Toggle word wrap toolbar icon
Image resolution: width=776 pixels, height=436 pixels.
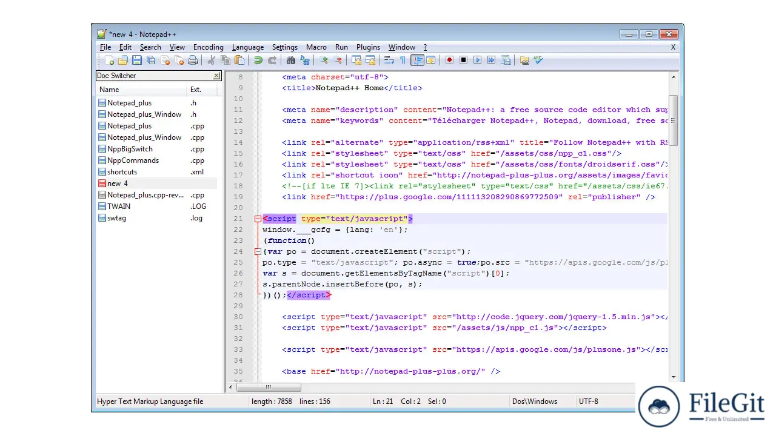coord(389,60)
